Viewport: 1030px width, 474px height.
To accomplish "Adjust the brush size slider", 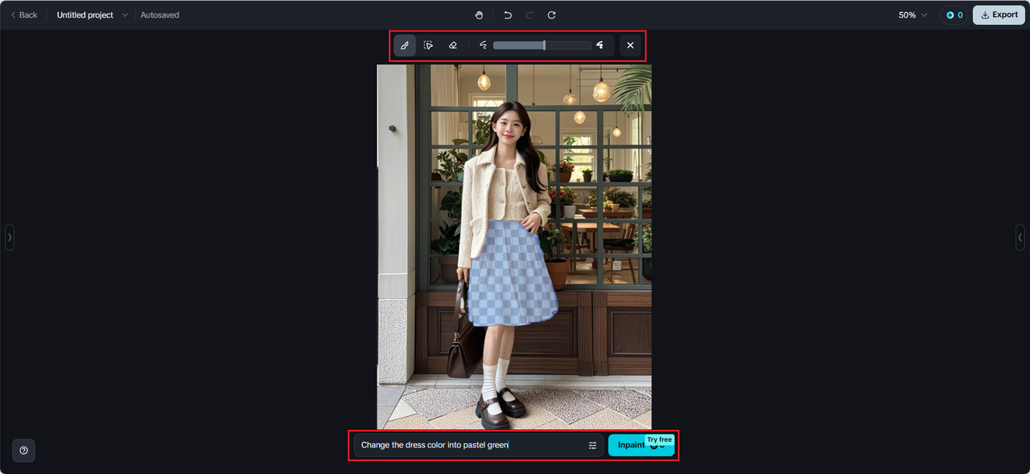I will click(542, 46).
